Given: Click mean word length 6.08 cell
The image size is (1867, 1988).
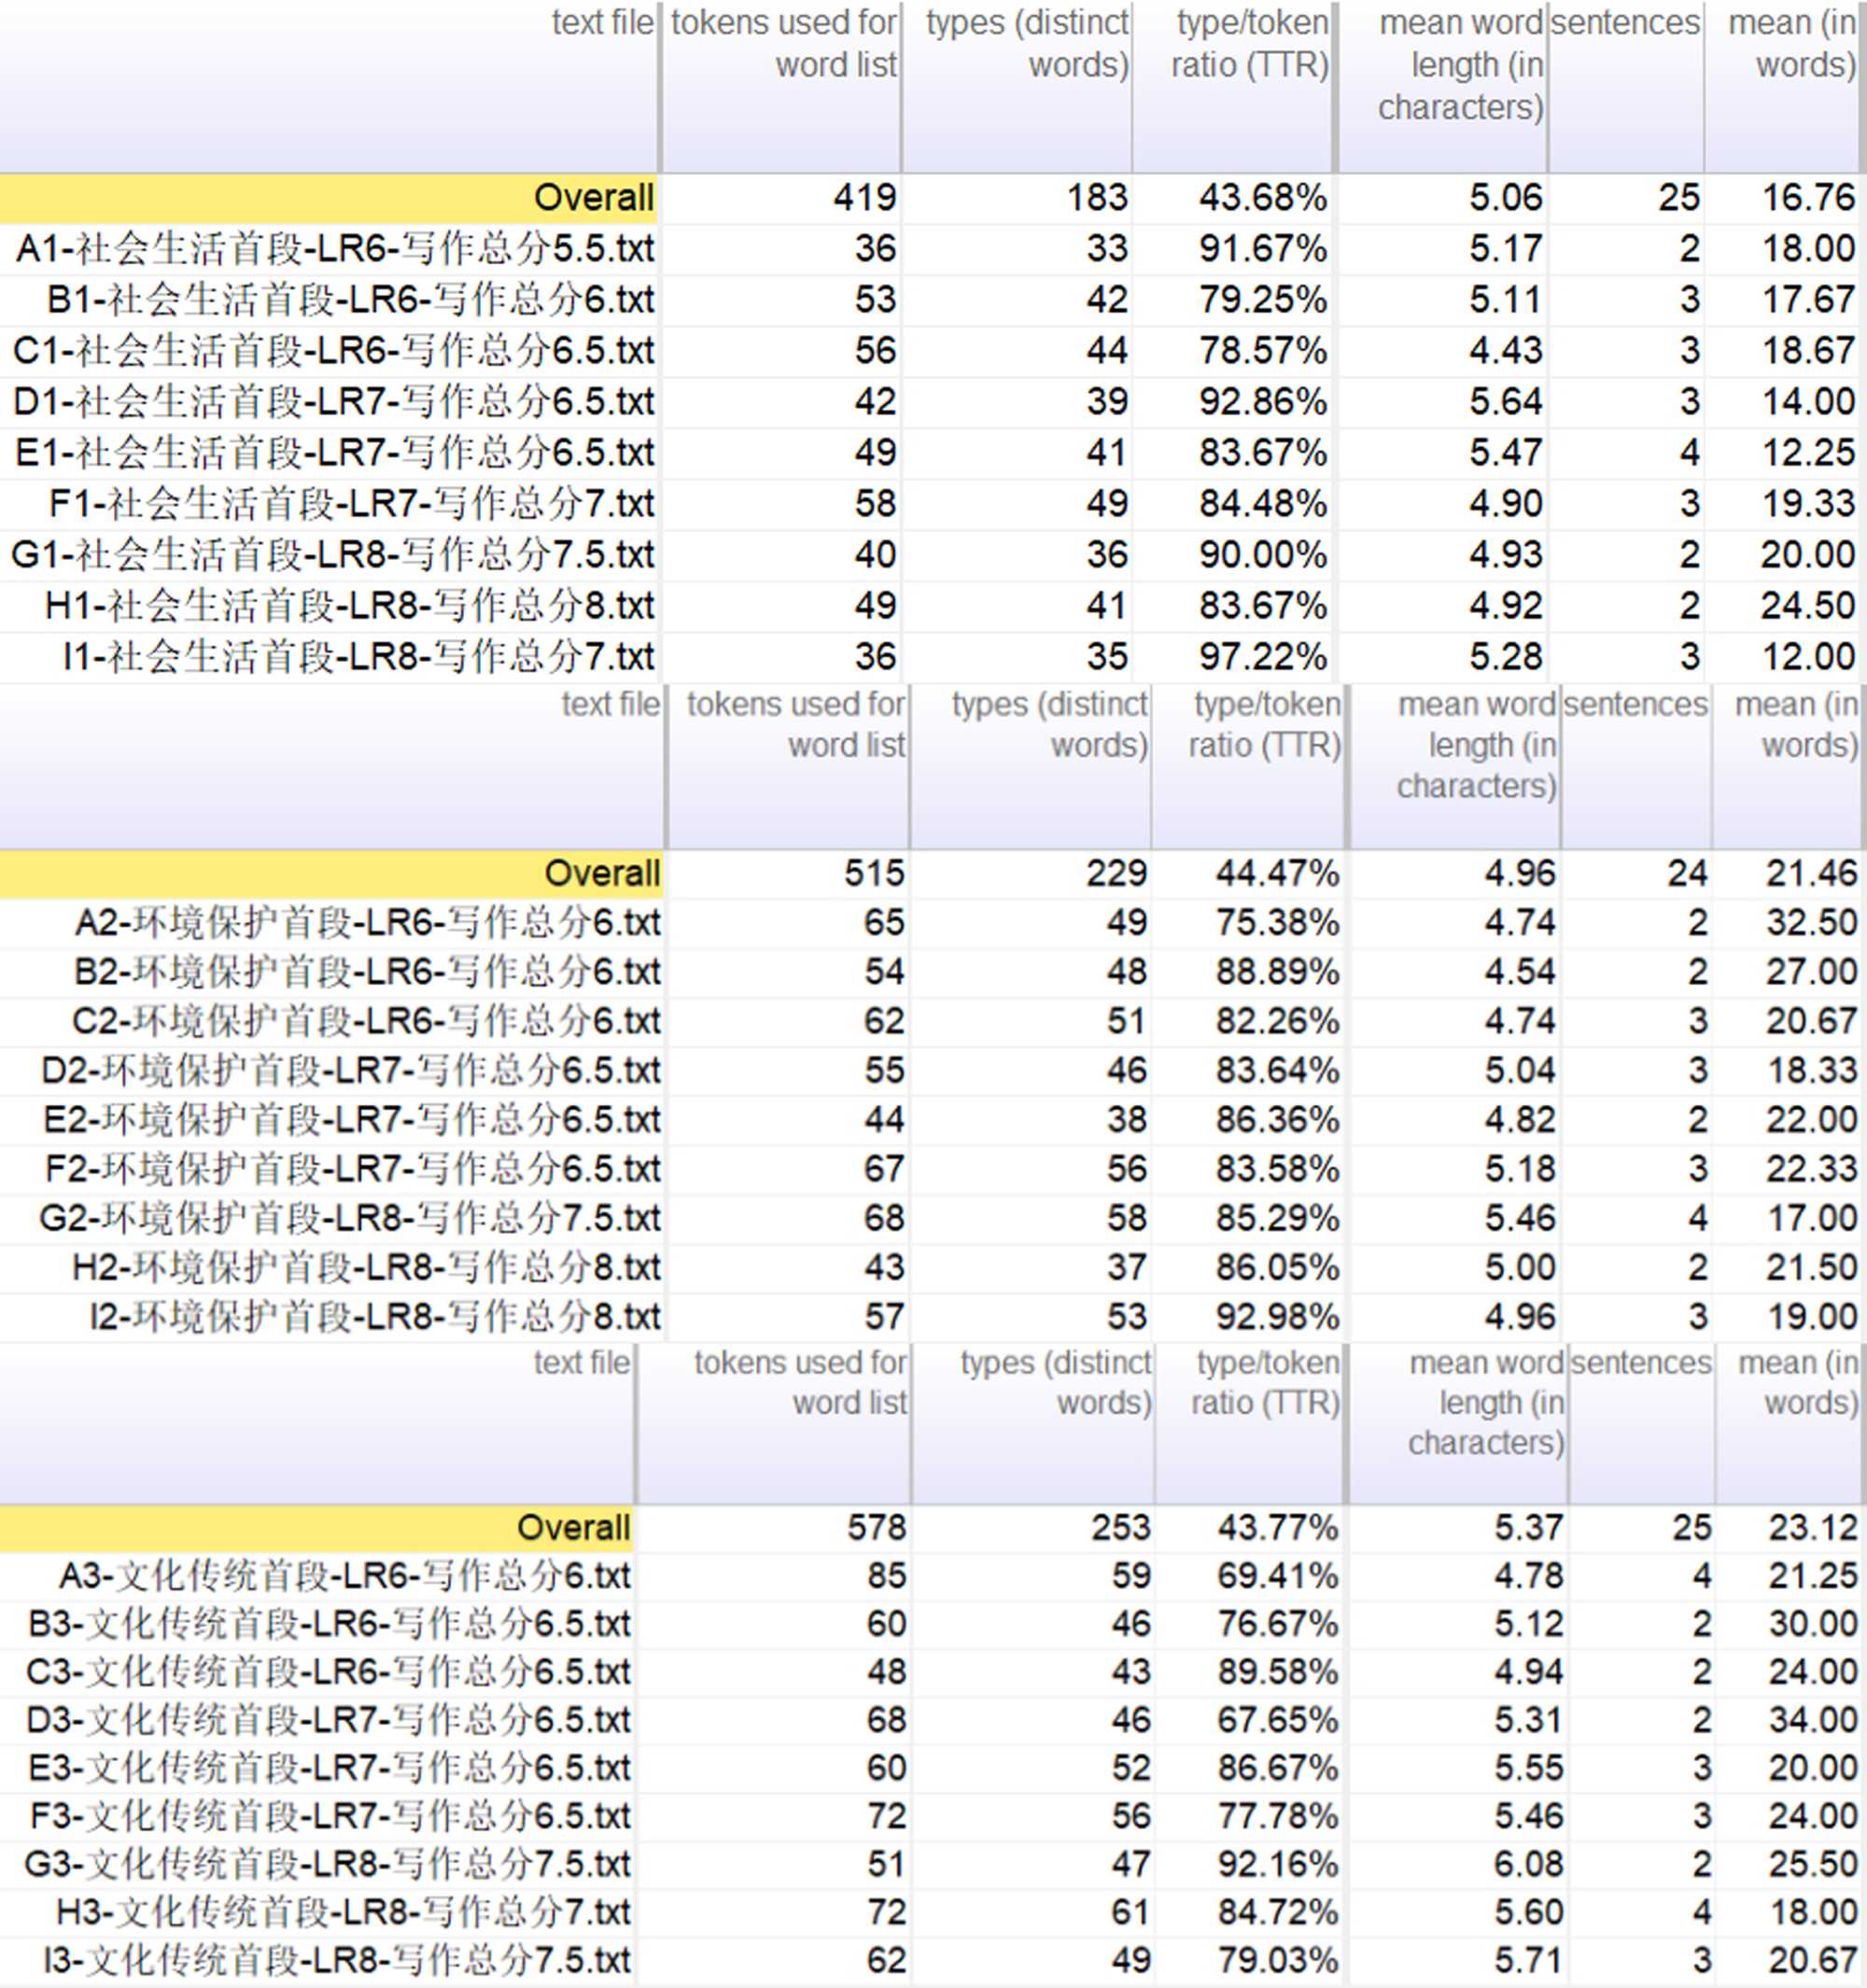Looking at the screenshot, I should click(x=1528, y=1864).
